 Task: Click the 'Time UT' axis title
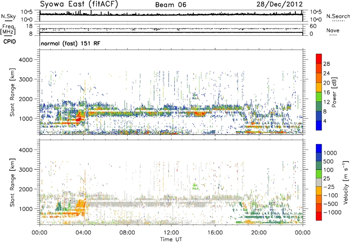[171, 239]
